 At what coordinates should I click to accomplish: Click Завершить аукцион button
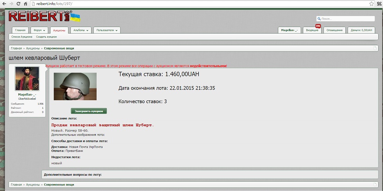click(x=89, y=111)
